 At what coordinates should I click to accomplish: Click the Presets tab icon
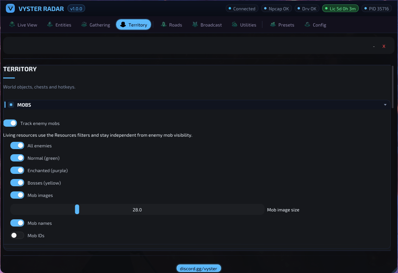coord(273,24)
